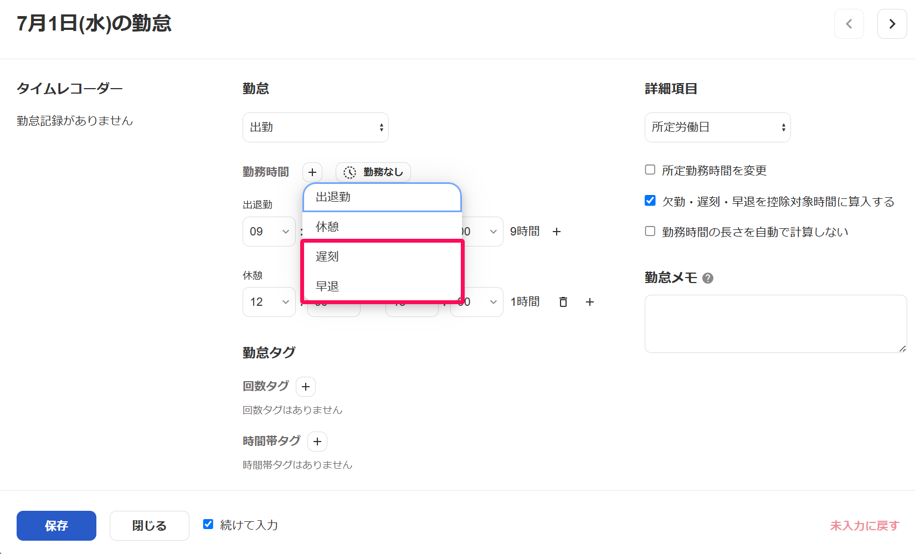Uncheck 欠勤・遅刻・早退を控除対象時間に算入する
Viewport: 915px width, 554px height.
[650, 201]
